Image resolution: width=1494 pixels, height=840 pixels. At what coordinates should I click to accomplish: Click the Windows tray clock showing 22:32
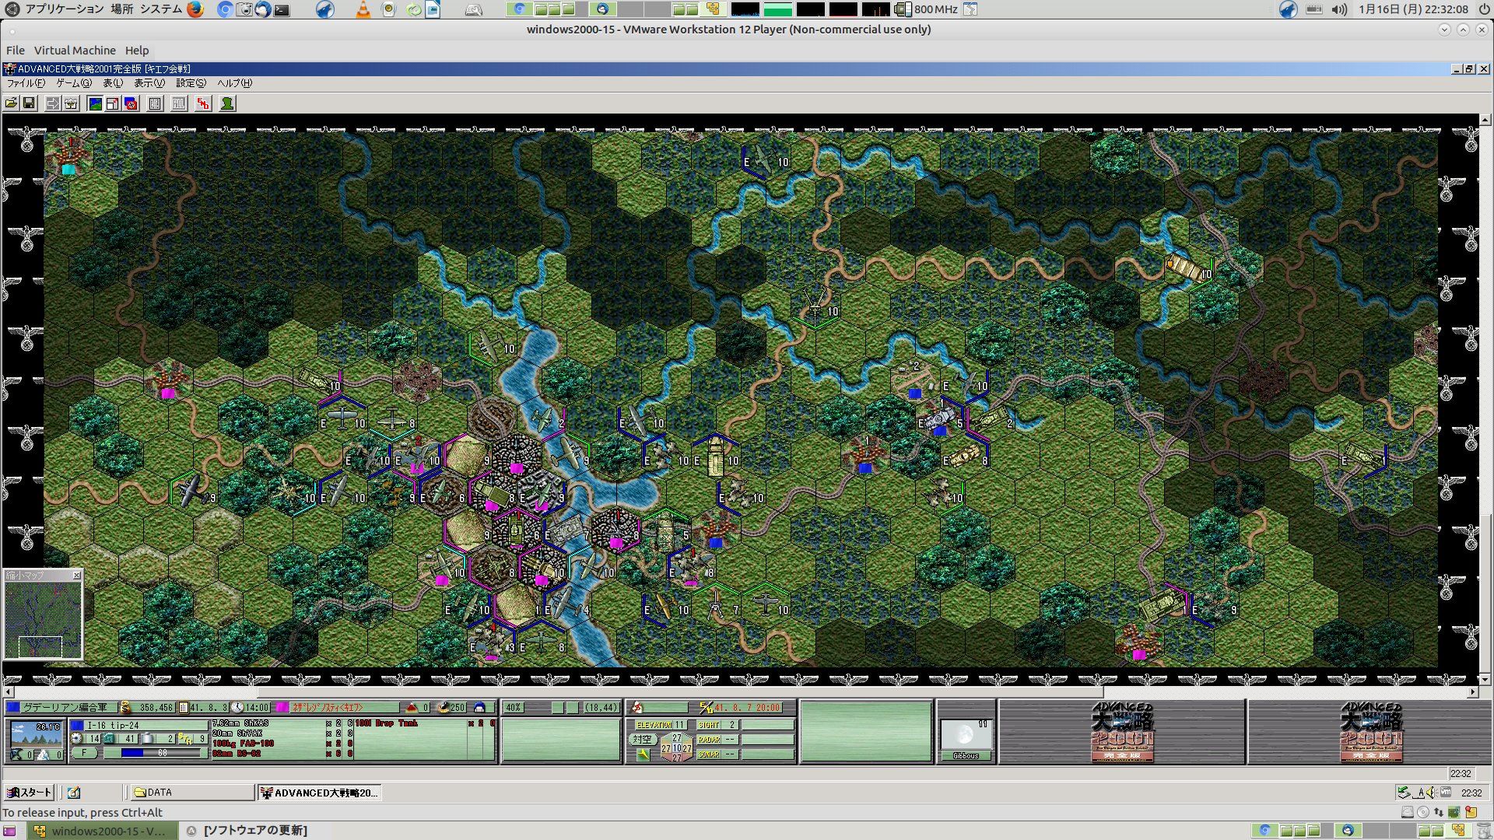tap(1471, 793)
